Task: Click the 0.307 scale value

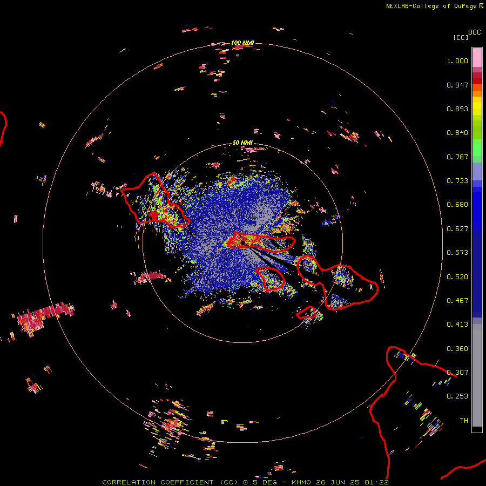Action: point(457,373)
